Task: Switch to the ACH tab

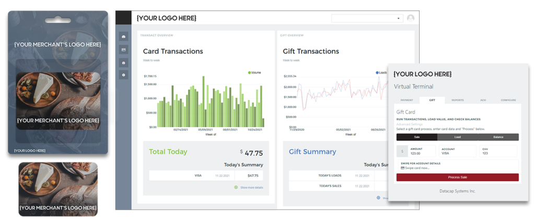Action: (483, 100)
